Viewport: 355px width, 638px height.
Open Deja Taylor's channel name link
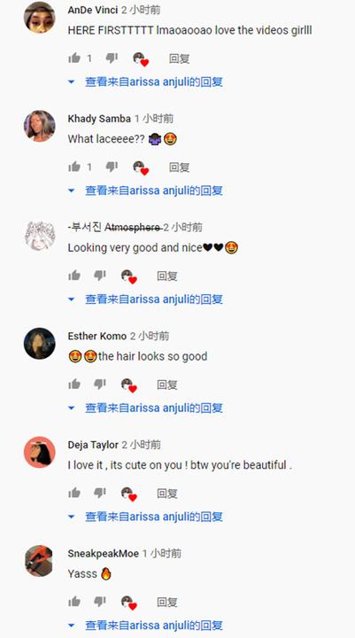(x=93, y=445)
